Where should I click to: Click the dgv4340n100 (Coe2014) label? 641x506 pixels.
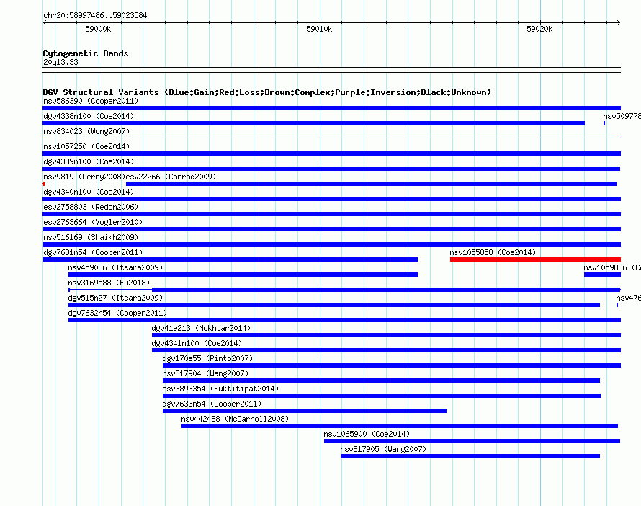[89, 192]
